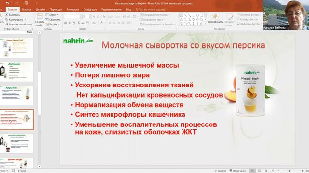Apply bold (Ж) formatting
Image resolution: width=309 pixels, height=173 pixels.
tap(66, 23)
